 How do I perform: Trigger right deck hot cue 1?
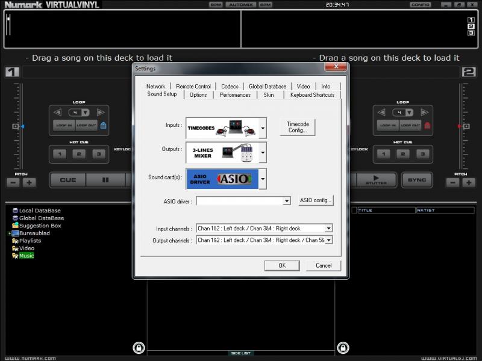[384, 154]
